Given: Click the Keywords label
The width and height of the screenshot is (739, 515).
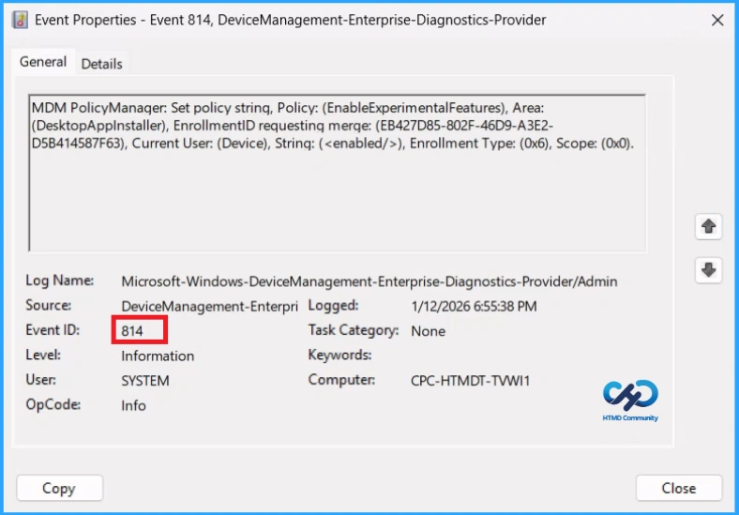Looking at the screenshot, I should click(339, 355).
